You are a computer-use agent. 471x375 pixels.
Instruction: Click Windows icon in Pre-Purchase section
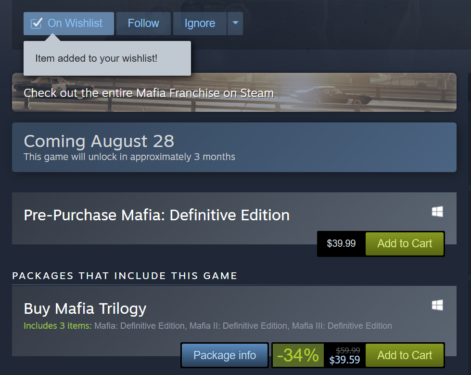(x=437, y=212)
